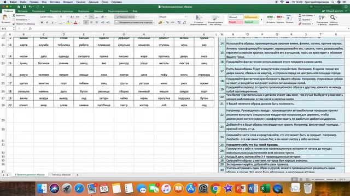Switch to the Вид ribbon tab
The width and height of the screenshot is (350, 196).
[x=135, y=11]
